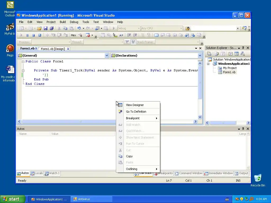Click the Restart debugging icon
Screen dimensions: 271x203
[x=40, y=35]
